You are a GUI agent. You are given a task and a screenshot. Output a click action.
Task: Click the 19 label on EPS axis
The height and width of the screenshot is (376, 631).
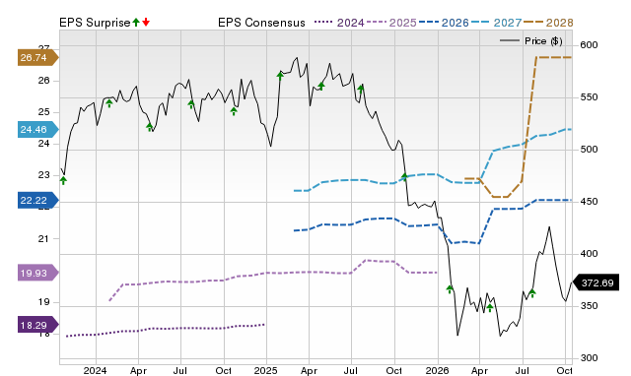click(x=43, y=302)
